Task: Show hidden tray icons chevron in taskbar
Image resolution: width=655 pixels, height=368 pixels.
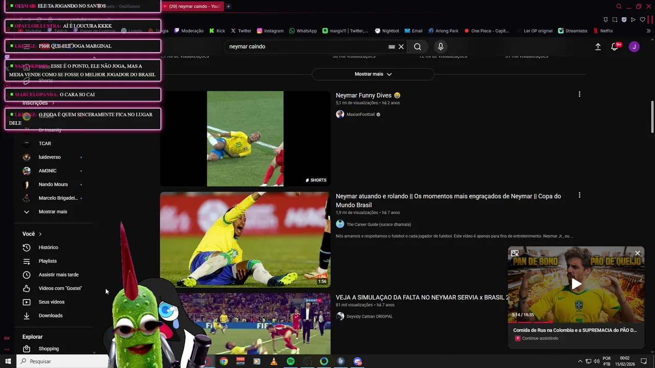Action: 580,361
